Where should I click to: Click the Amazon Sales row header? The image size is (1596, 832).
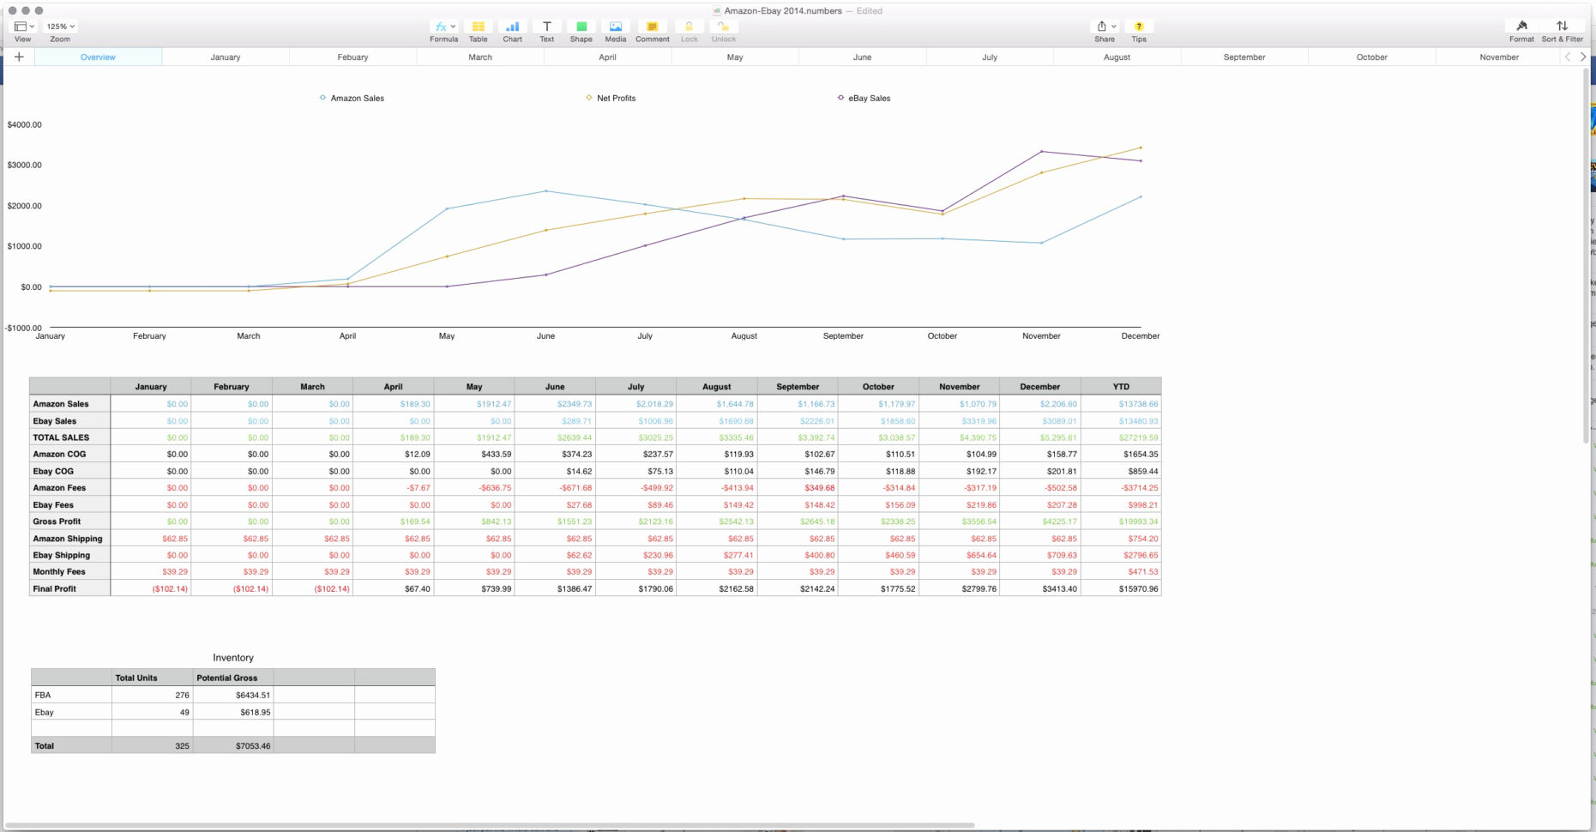pyautogui.click(x=69, y=404)
